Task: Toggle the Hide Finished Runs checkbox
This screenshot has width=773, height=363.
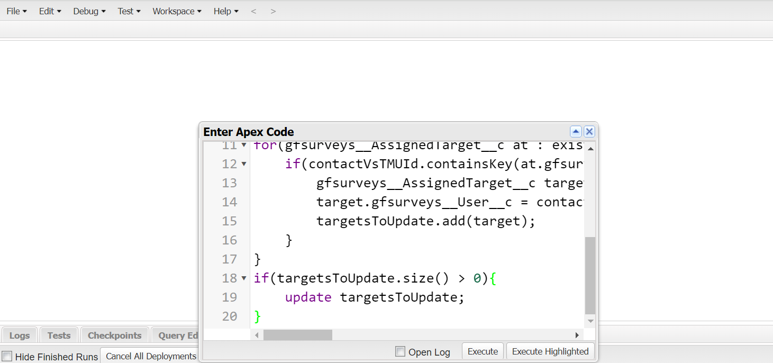Action: (x=7, y=356)
